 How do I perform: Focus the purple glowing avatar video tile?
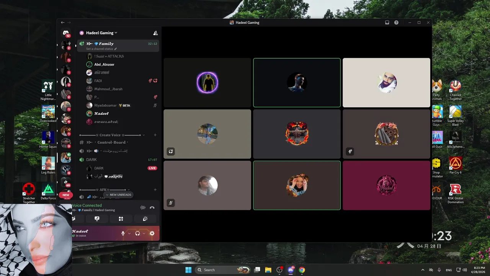pyautogui.click(x=207, y=82)
